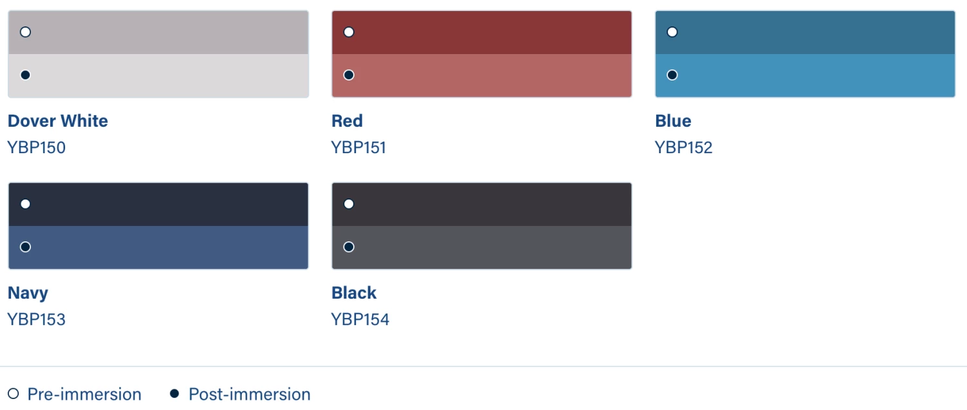The width and height of the screenshot is (967, 410).
Task: Pick the Blue pre-immersion swatch
Action: pos(805,32)
